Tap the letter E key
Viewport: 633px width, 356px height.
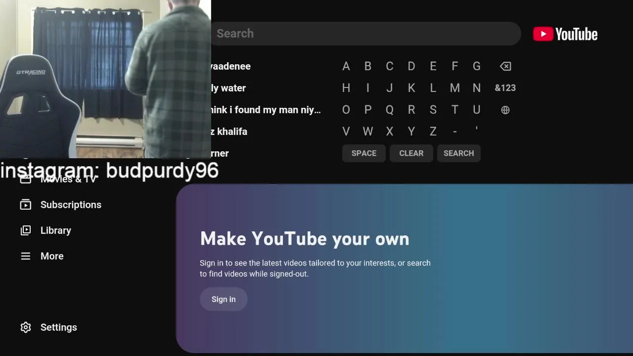pos(433,66)
